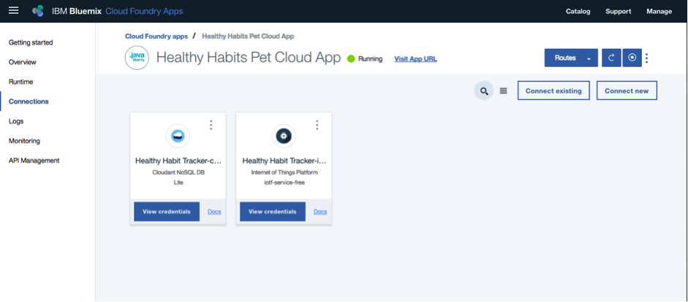This screenshot has width=688, height=302.
Task: Click the Java Liberty app icon
Action: 137,58
